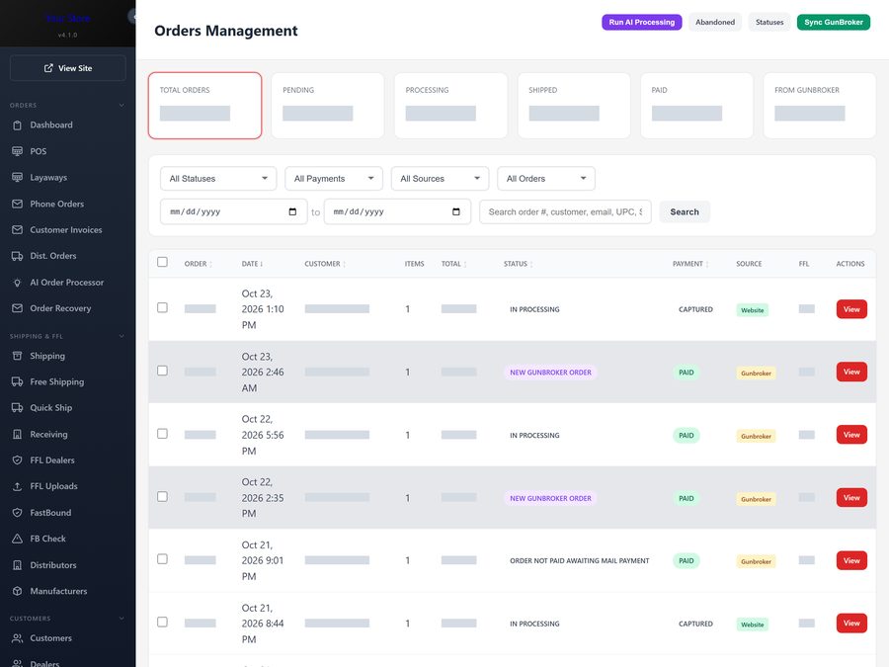
Task: Open the All Payments dropdown
Action: tap(334, 179)
